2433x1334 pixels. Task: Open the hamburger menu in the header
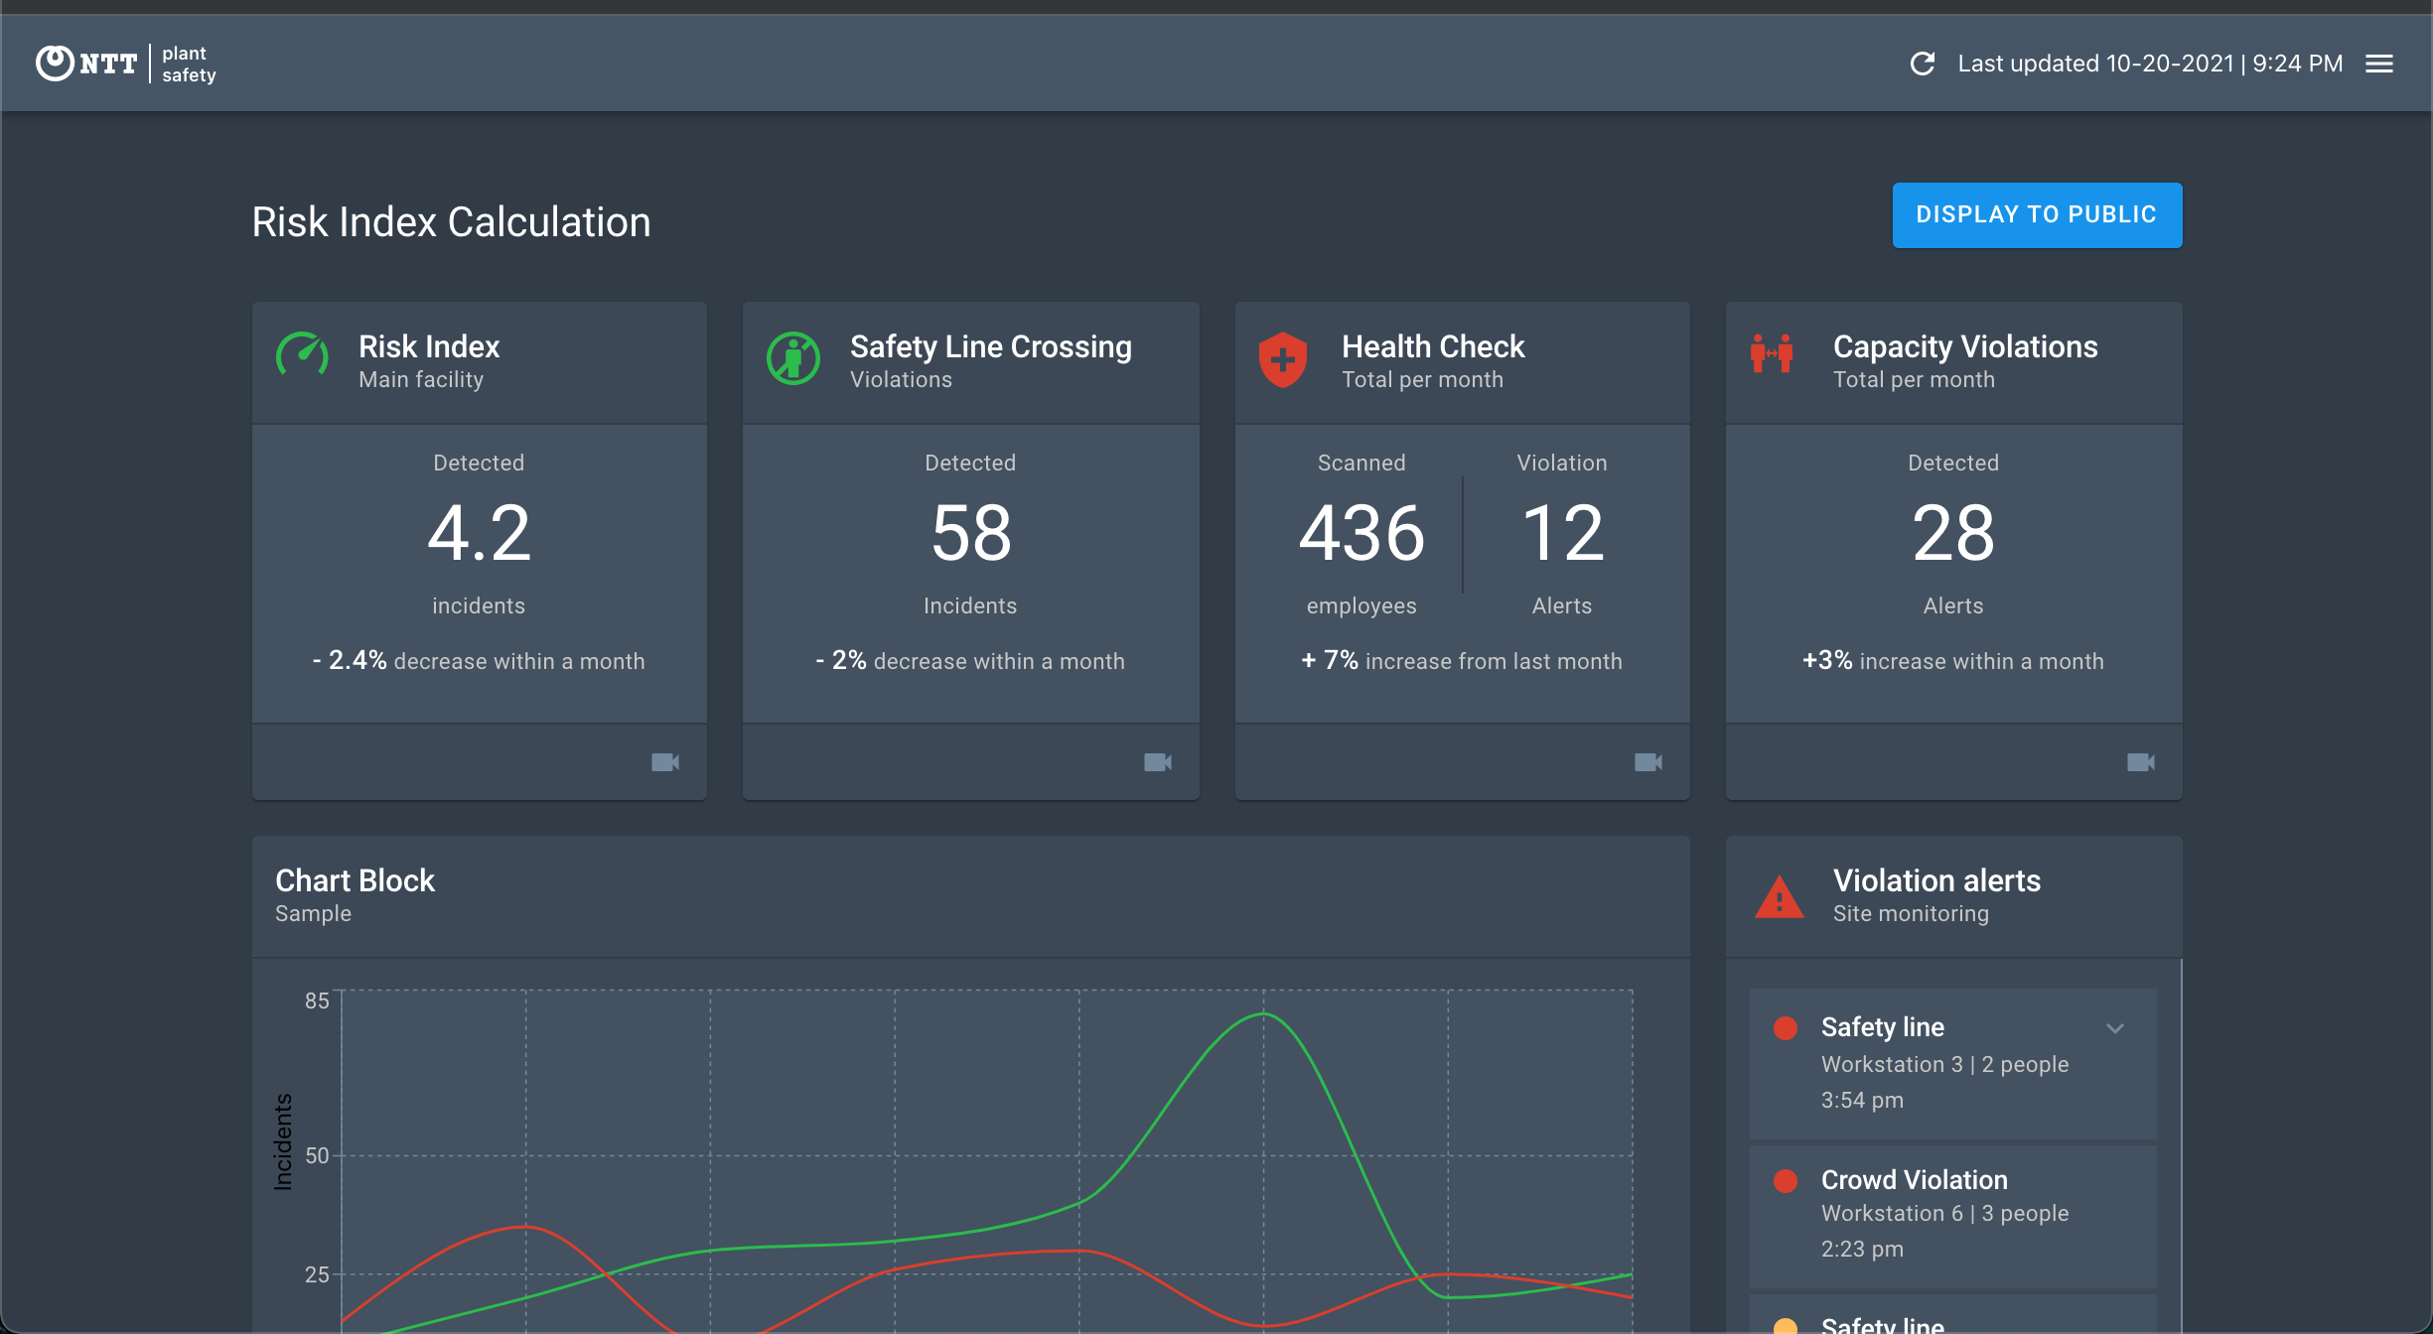(2379, 64)
